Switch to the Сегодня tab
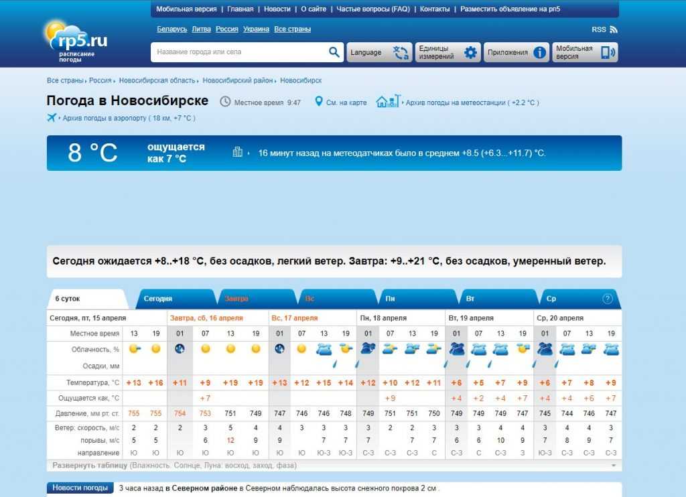The width and height of the screenshot is (686, 497). 158,299
